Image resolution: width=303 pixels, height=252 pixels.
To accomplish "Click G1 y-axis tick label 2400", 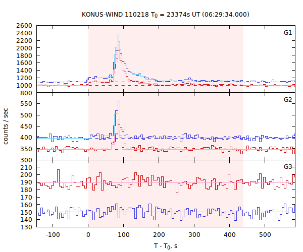I will point(24,33).
